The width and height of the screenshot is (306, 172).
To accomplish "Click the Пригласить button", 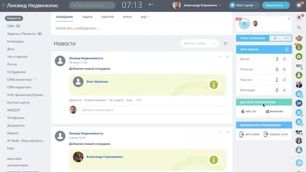I will [x=276, y=5].
